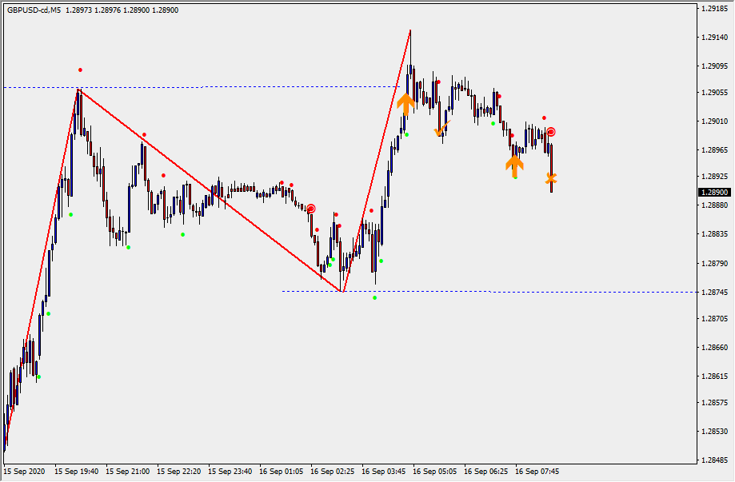
Task: Click the 1.28745 price scale label
Action: [x=713, y=292]
